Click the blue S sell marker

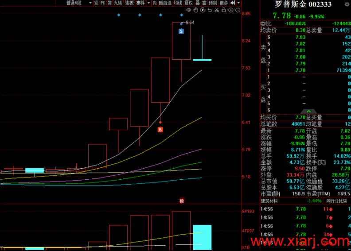[x=181, y=31]
